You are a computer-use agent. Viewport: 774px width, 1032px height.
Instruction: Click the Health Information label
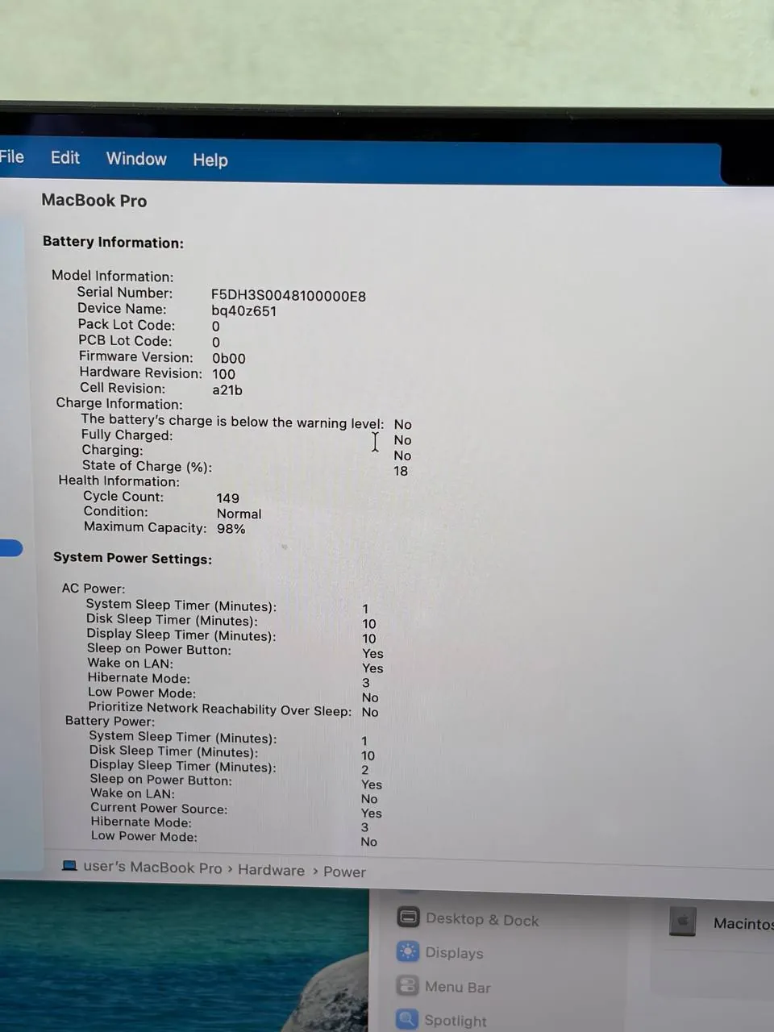tap(119, 481)
